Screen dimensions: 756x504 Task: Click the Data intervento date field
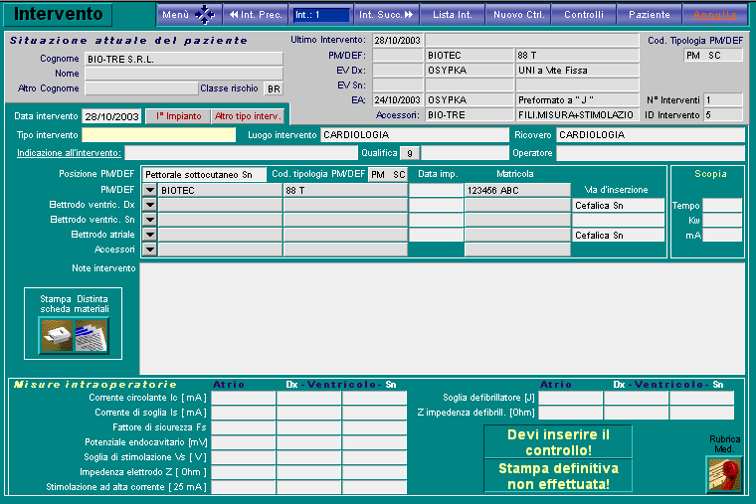point(111,116)
